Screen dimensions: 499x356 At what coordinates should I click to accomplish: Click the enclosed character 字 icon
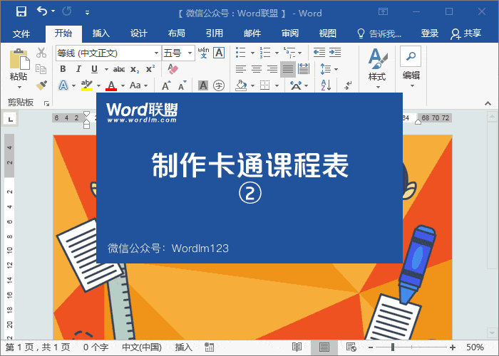pos(219,85)
